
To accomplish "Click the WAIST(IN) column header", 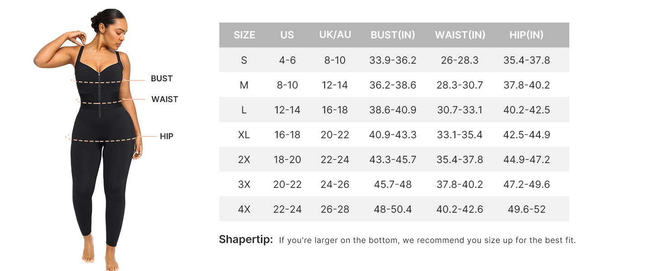I will click(460, 35).
